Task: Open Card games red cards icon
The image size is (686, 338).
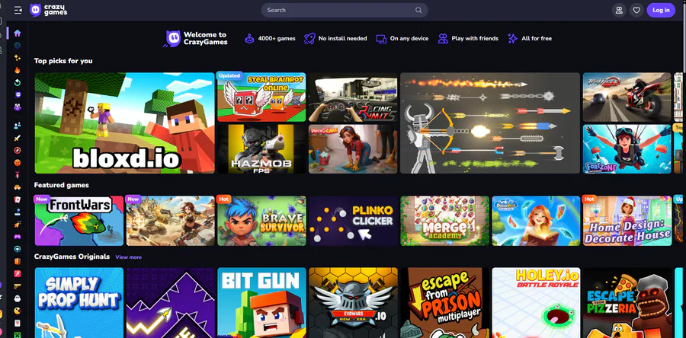Action: pyautogui.click(x=17, y=199)
